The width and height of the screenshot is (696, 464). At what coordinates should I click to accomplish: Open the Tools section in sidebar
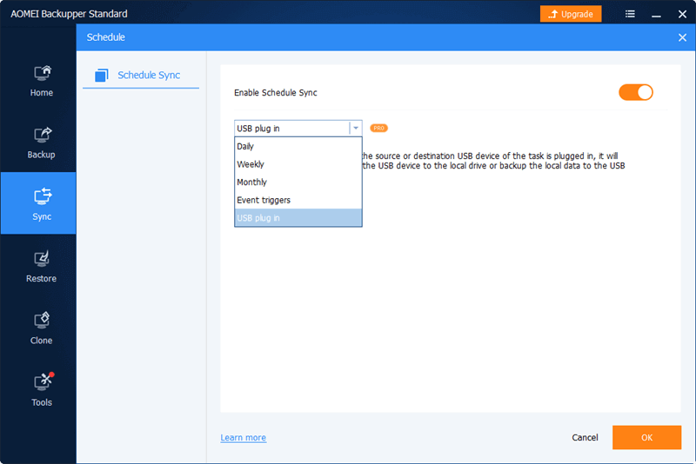(41, 390)
